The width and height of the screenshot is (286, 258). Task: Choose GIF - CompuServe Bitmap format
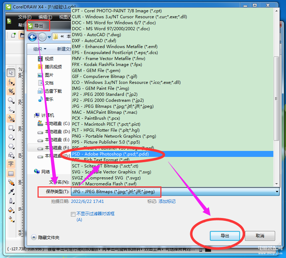coord(172,77)
